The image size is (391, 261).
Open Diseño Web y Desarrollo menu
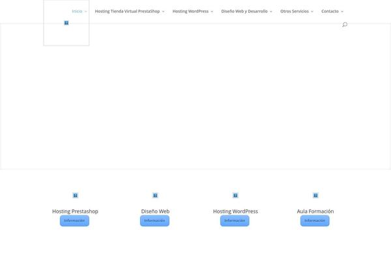coord(244,11)
